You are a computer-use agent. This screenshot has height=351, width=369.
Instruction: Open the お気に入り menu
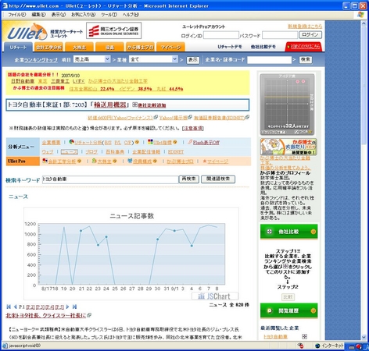click(84, 15)
